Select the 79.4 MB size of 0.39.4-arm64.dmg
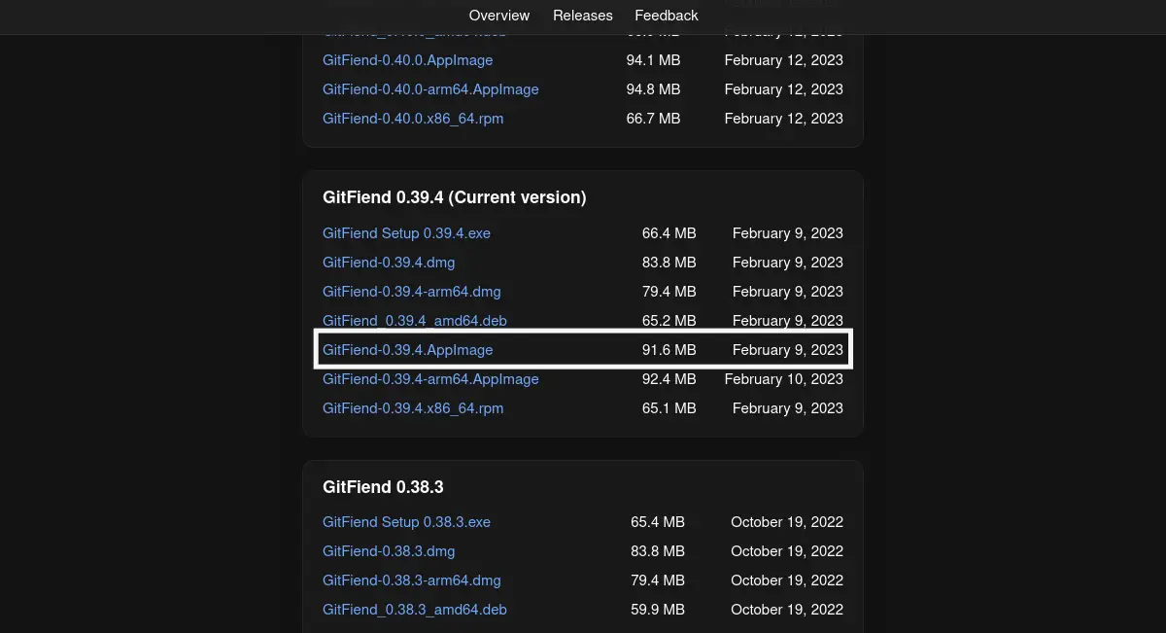 pyautogui.click(x=669, y=292)
